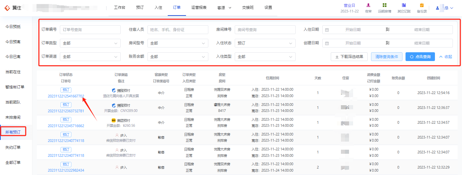The width and height of the screenshot is (462, 175).
Task: Select 未排房间 in sidebar
Action: tap(13, 117)
